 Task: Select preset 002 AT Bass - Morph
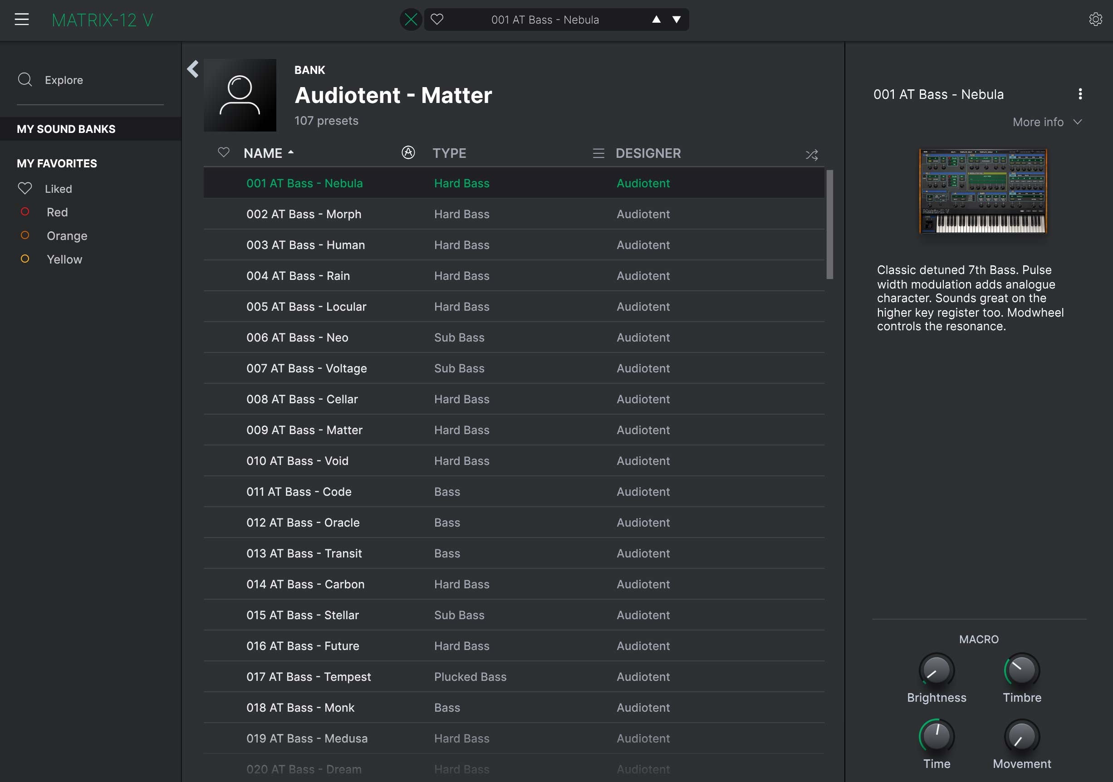[x=514, y=214]
